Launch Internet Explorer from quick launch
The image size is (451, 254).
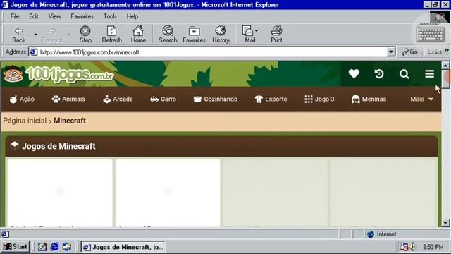pos(54,246)
